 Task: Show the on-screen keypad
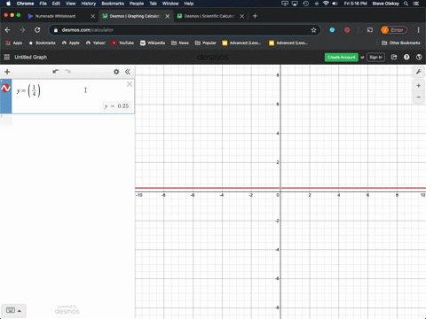coord(13,310)
